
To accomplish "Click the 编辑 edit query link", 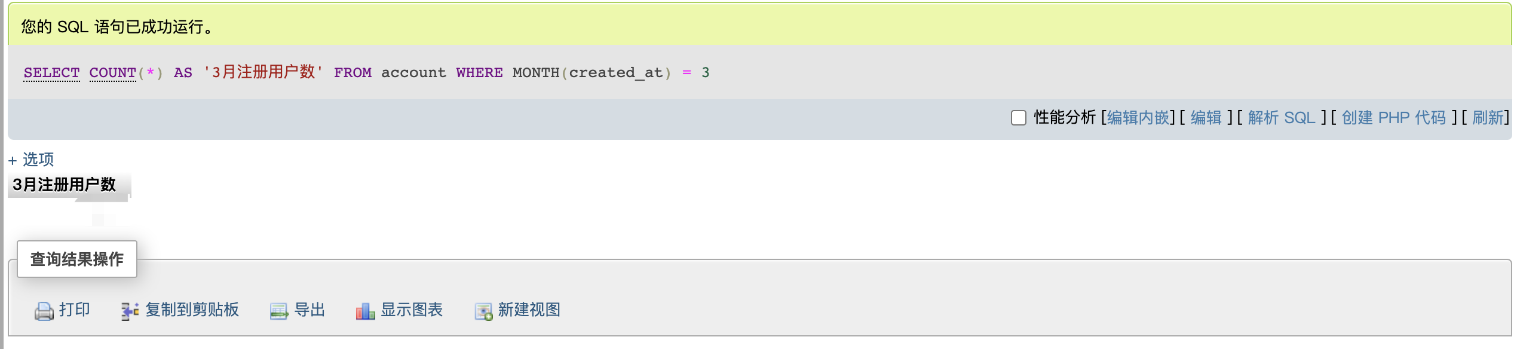I will 1206,118.
